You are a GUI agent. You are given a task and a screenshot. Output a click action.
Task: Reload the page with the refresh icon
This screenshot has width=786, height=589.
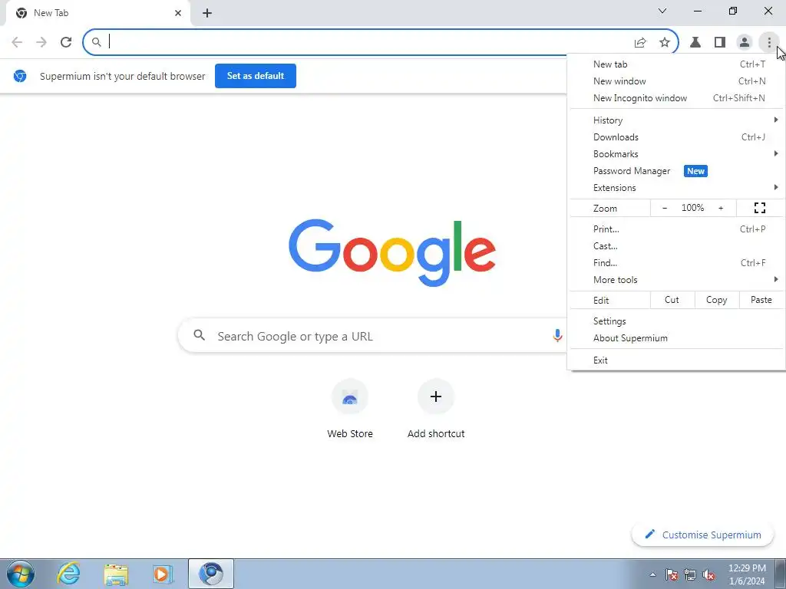(66, 42)
